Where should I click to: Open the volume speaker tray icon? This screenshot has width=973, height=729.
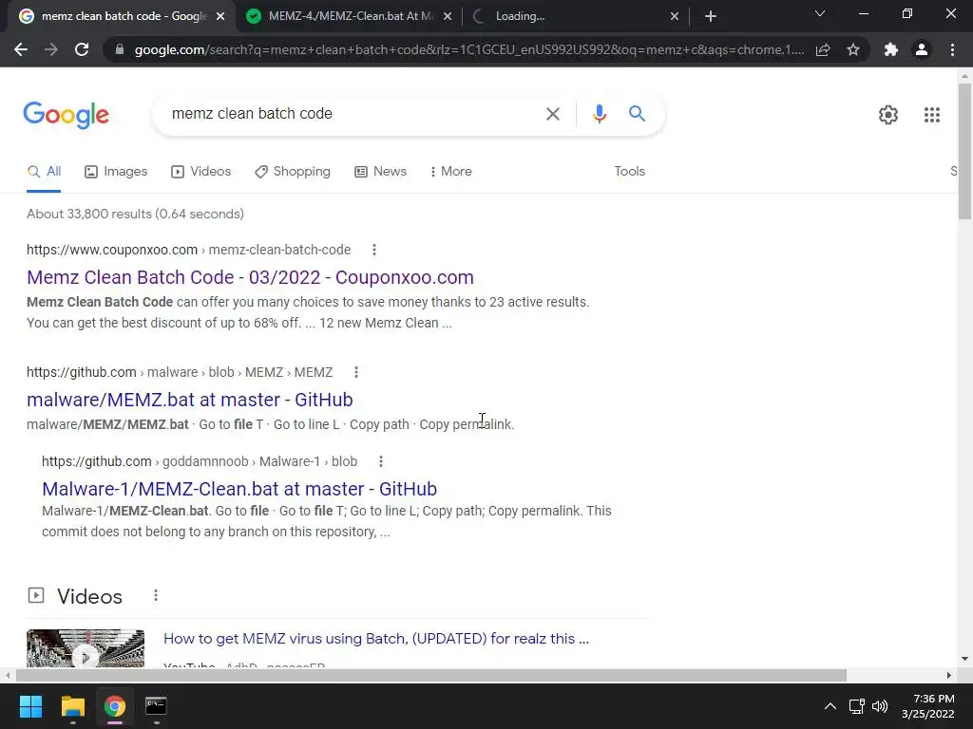(880, 706)
